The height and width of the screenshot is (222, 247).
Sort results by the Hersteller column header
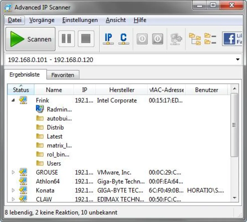click(x=122, y=90)
